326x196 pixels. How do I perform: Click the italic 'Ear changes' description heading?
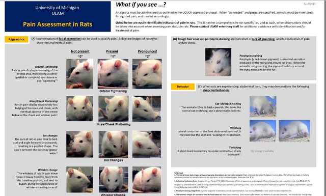point(50,136)
